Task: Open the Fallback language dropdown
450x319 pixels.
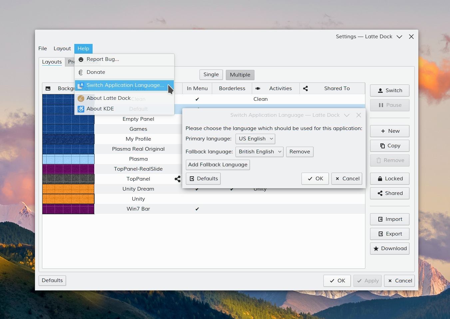Action: pos(259,152)
